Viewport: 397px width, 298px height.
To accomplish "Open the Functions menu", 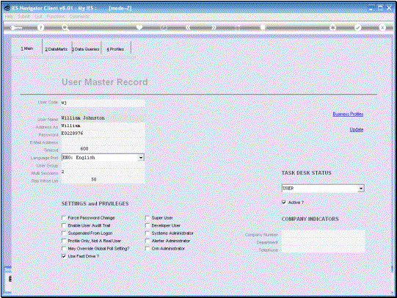I will pyautogui.click(x=56, y=16).
